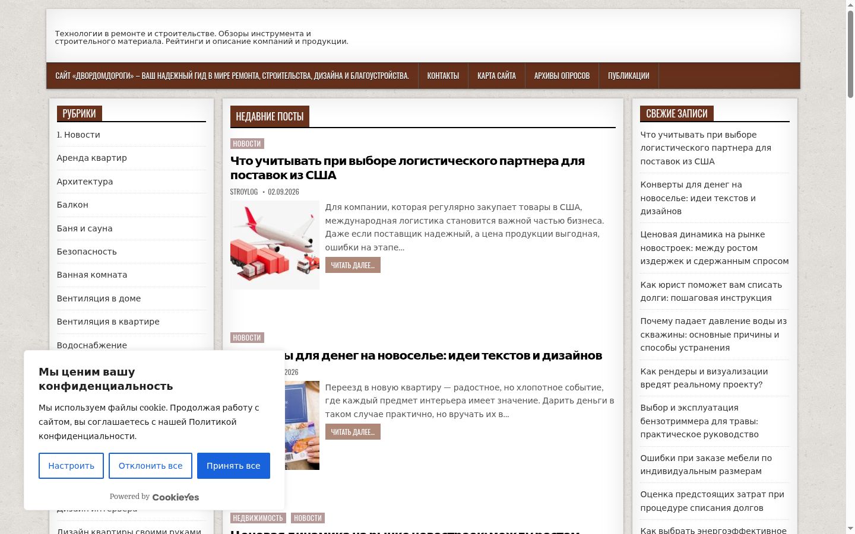855x534 pixels.
Task: Click the 02.09.2026 post date
Action: point(283,192)
